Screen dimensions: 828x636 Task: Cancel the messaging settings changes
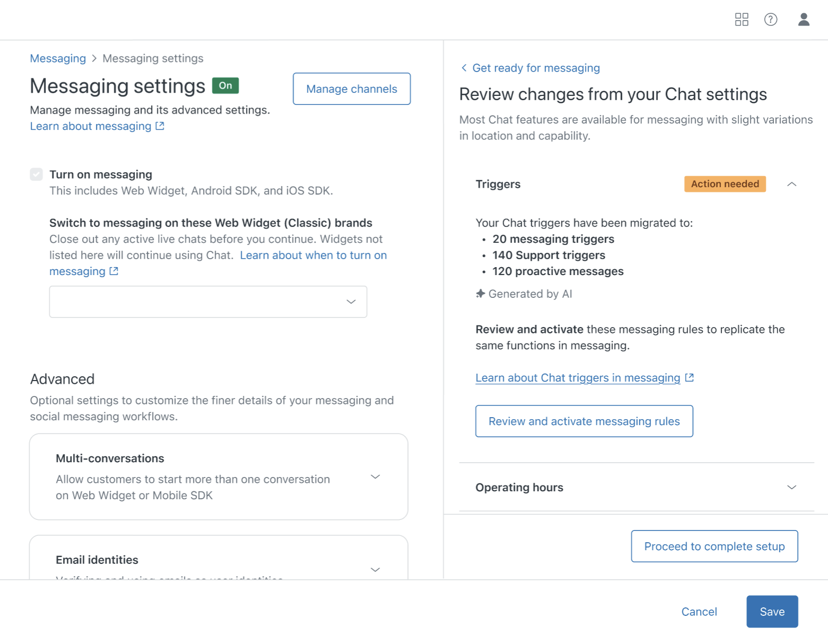pos(699,612)
